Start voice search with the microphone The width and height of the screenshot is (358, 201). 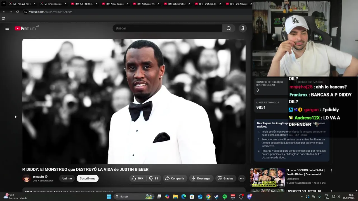click(242, 28)
